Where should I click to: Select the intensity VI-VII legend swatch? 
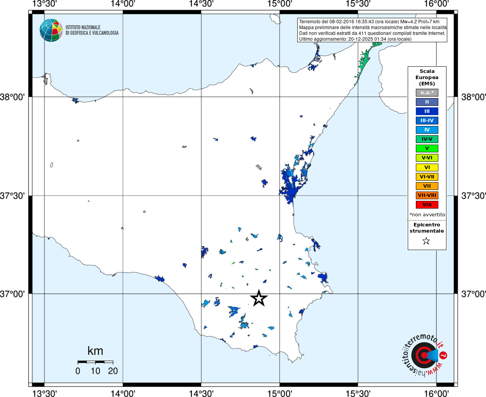pyautogui.click(x=427, y=177)
